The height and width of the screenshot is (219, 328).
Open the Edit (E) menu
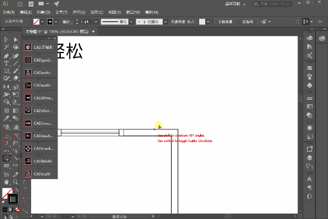coord(26,12)
